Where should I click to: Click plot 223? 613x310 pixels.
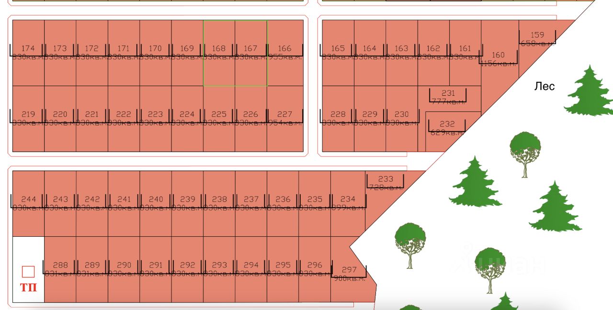click(x=156, y=119)
